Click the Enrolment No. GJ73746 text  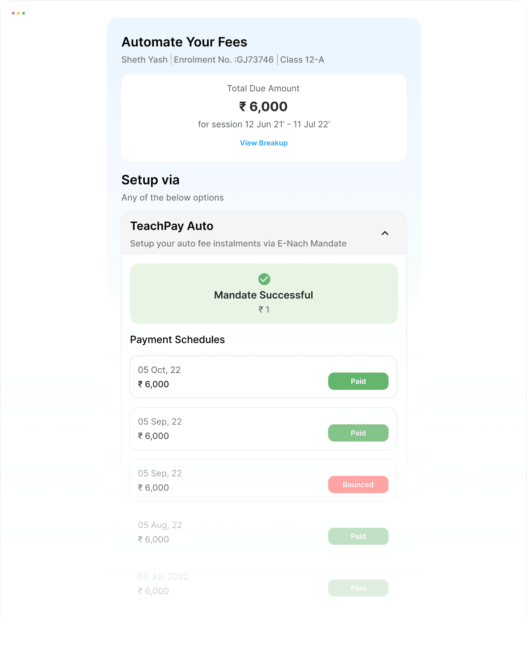click(224, 60)
